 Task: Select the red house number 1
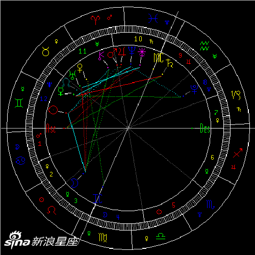coord(40,144)
